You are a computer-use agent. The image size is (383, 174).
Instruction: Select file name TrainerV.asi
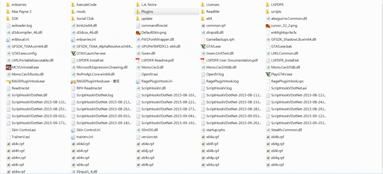point(21,137)
